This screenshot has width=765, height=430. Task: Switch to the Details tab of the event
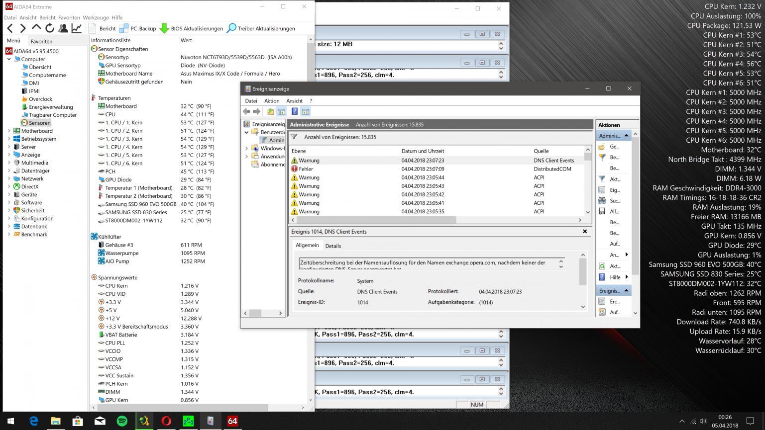coord(333,246)
